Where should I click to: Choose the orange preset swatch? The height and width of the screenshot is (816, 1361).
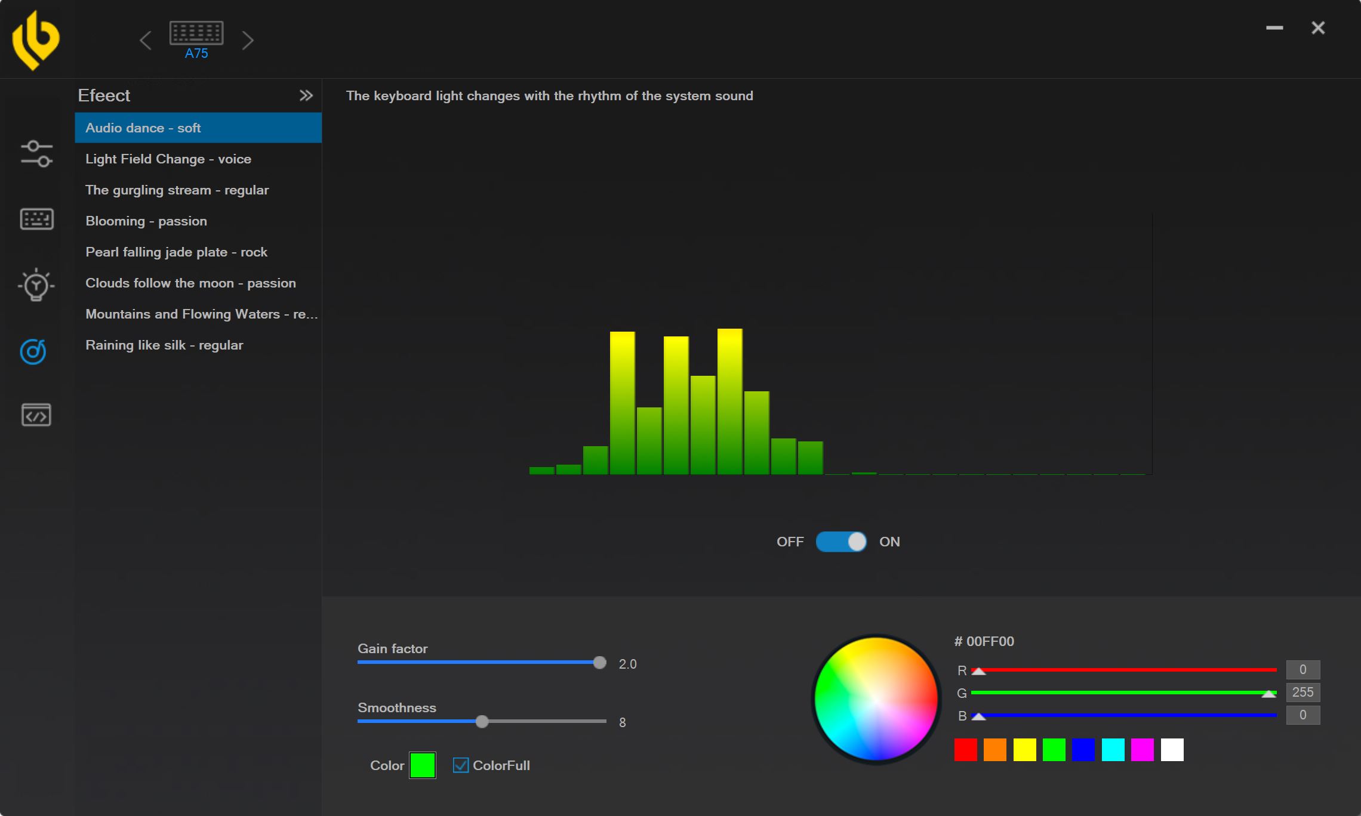(x=995, y=750)
